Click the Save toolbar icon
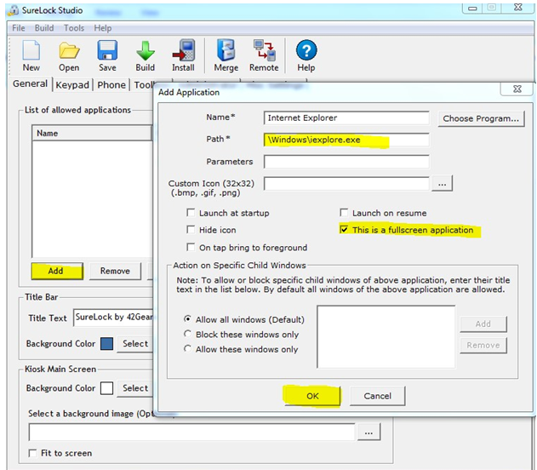537x470 pixels. 107,54
